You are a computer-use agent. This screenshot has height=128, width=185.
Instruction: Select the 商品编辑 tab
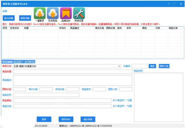click(x=7, y=62)
